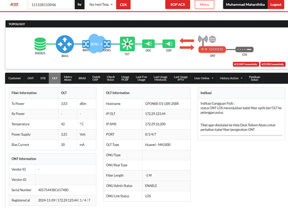Select the AKSES switch icon
288x208 pixels.
(x=107, y=44)
